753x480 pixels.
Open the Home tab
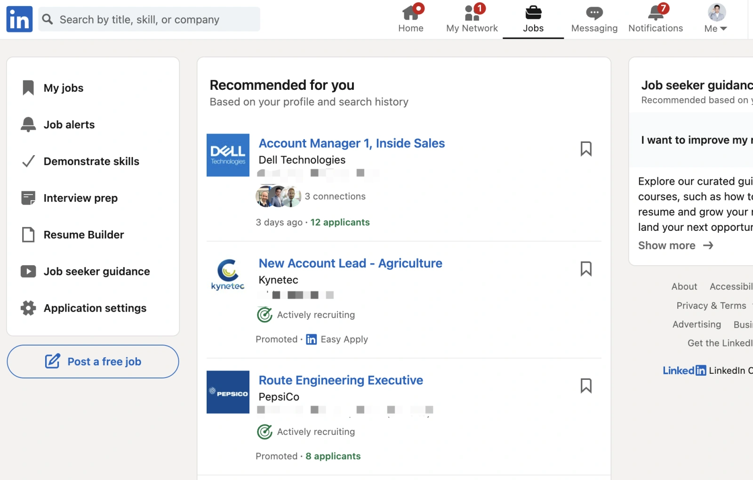[411, 19]
